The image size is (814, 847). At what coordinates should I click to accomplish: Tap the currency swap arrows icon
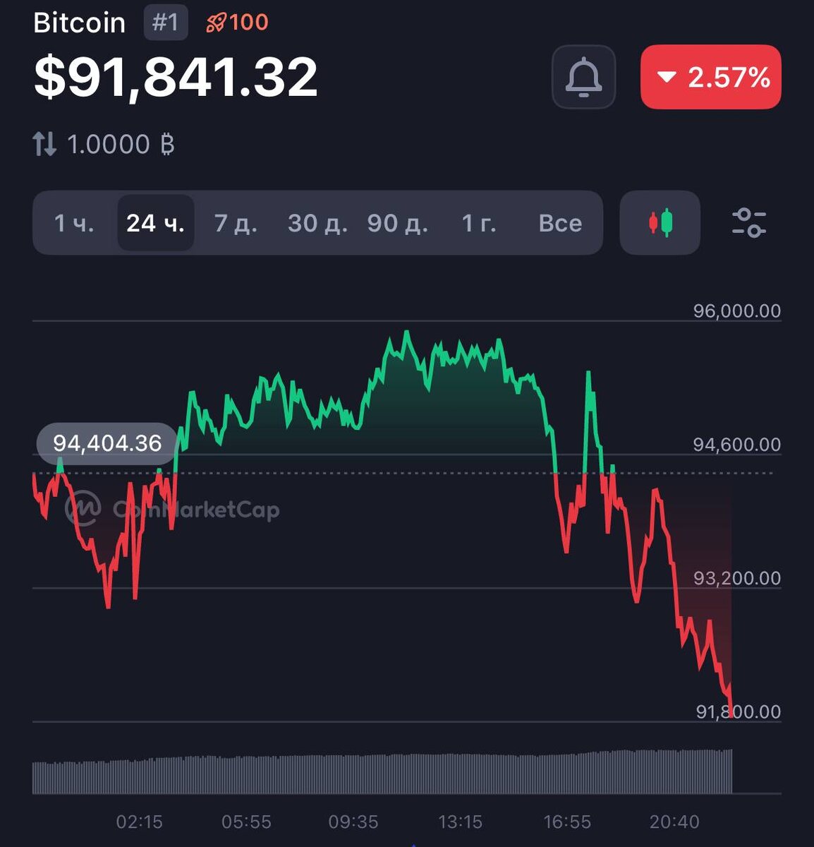pyautogui.click(x=44, y=145)
